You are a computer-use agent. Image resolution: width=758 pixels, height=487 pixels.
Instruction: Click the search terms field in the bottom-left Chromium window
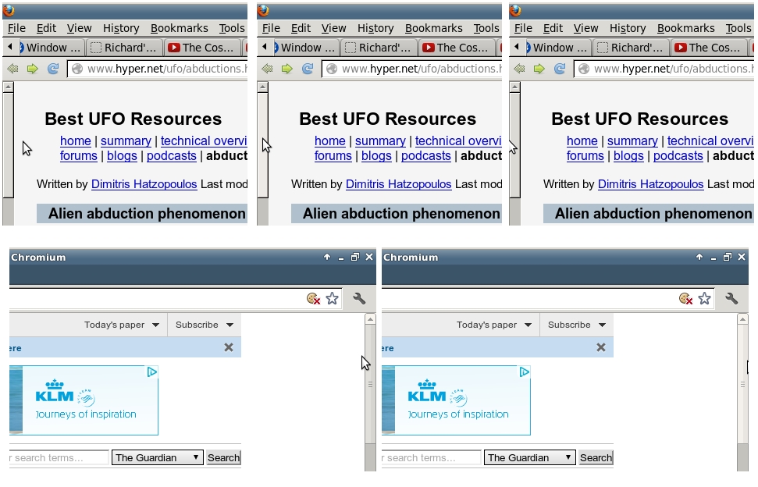tap(59, 457)
